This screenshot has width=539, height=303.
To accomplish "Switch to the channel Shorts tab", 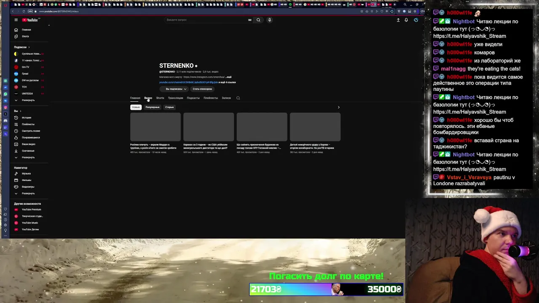I will point(160,98).
